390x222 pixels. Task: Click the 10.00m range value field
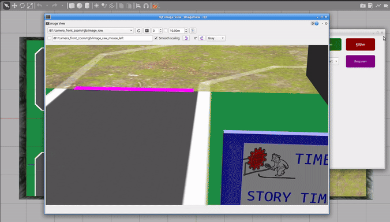click(177, 31)
